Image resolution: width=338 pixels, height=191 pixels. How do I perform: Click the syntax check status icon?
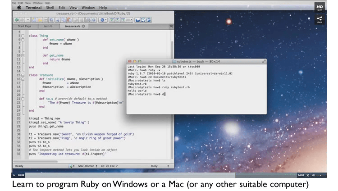[71, 166]
